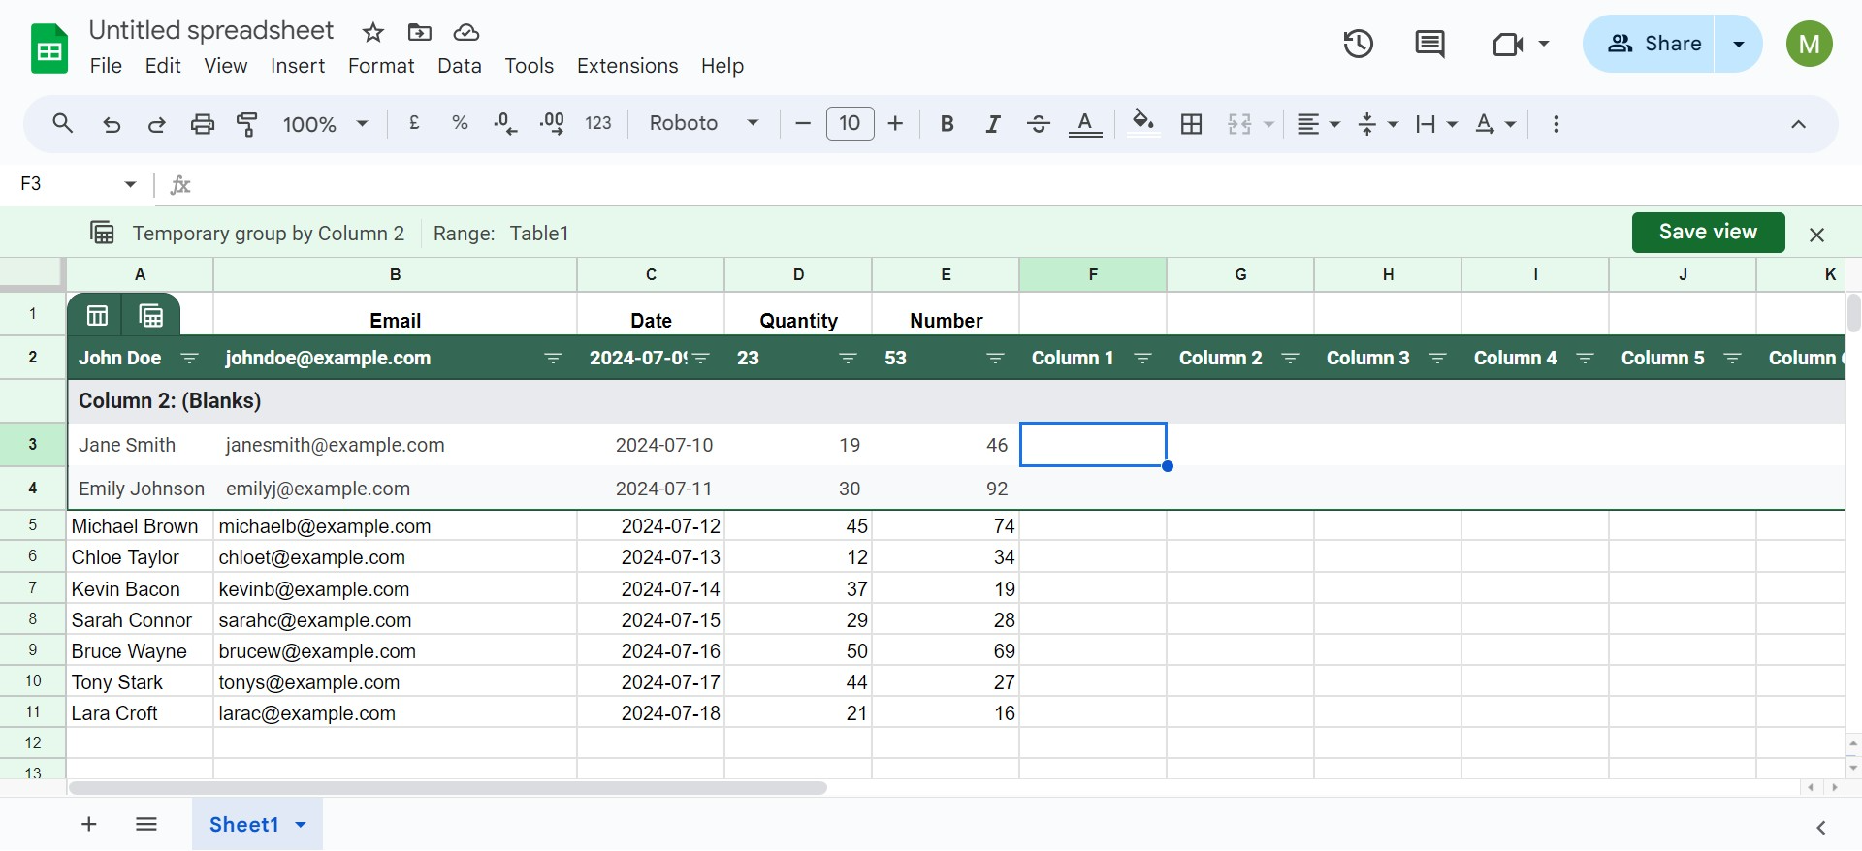Activate the paint format tool
The image size is (1862, 851).
247,124
